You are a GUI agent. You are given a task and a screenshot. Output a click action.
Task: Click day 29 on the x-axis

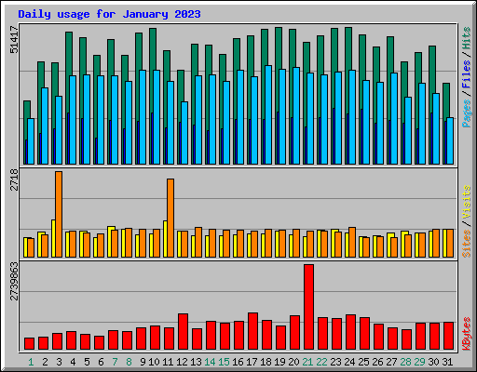pyautogui.click(x=419, y=362)
